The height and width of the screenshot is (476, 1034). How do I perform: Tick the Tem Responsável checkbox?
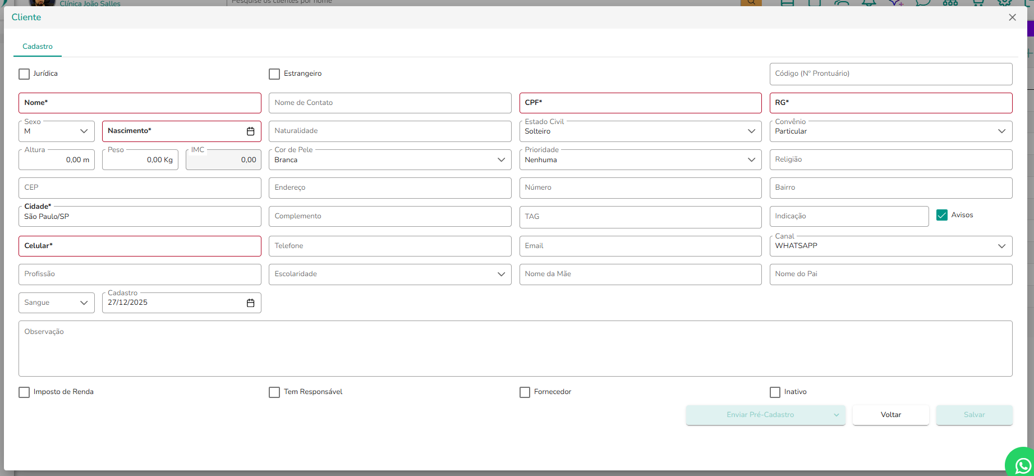[x=274, y=392]
